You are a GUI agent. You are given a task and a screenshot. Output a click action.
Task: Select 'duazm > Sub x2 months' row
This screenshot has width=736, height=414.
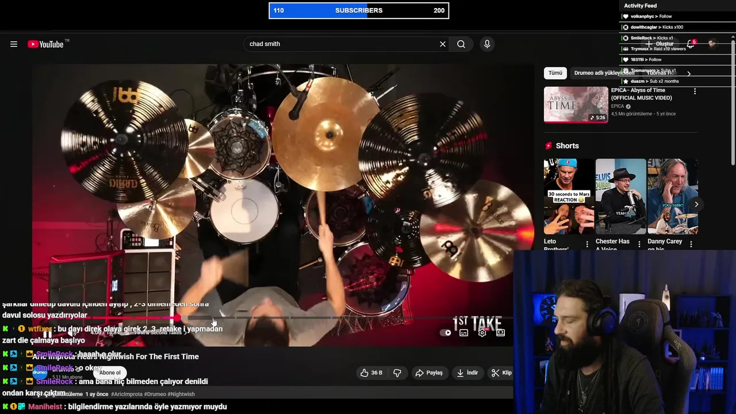click(x=676, y=81)
